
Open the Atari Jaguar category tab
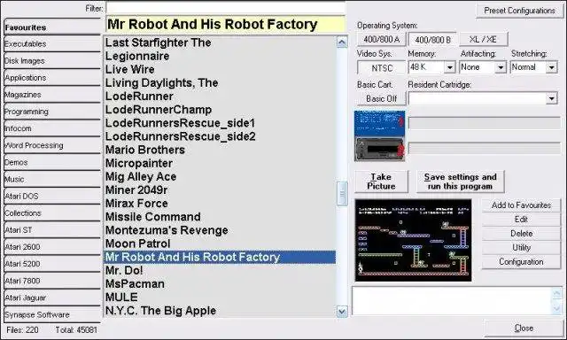click(x=52, y=297)
